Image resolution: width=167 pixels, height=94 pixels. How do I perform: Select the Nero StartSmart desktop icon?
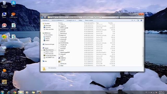click(x=4, y=26)
